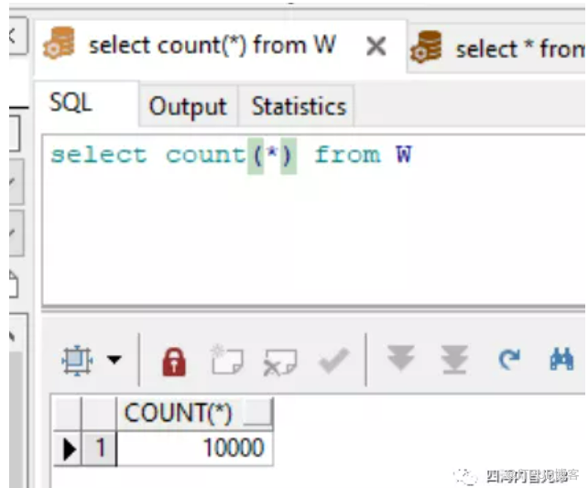This screenshot has width=588, height=488.
Task: Expand the grid mode dropdown arrow
Action: pyautogui.click(x=114, y=360)
